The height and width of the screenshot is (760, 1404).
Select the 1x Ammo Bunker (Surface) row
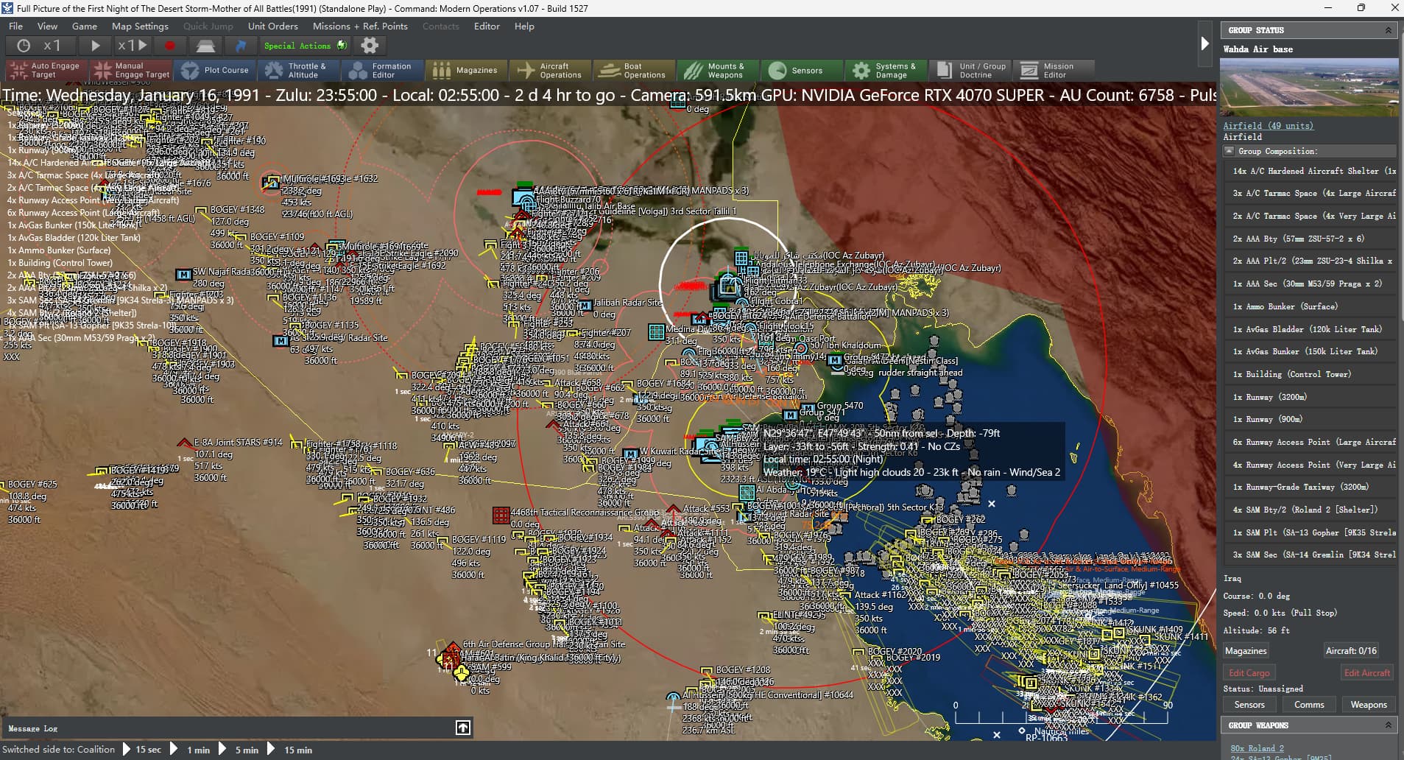coord(1310,306)
